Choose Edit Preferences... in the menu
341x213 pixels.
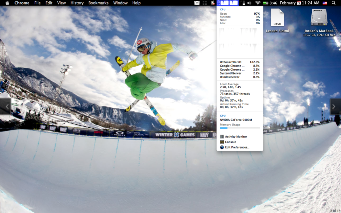pos(237,147)
